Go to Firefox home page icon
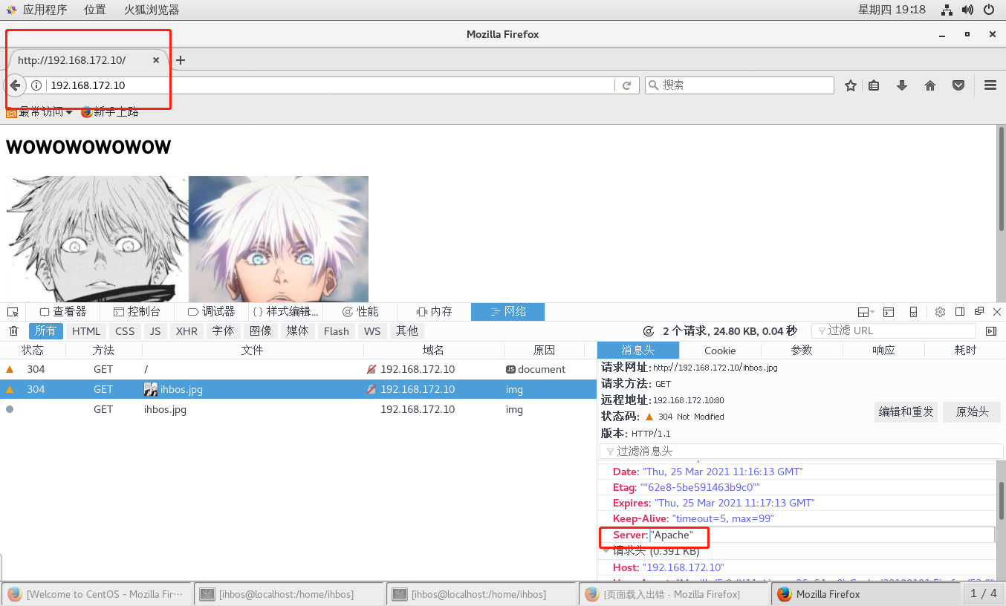 pos(930,85)
